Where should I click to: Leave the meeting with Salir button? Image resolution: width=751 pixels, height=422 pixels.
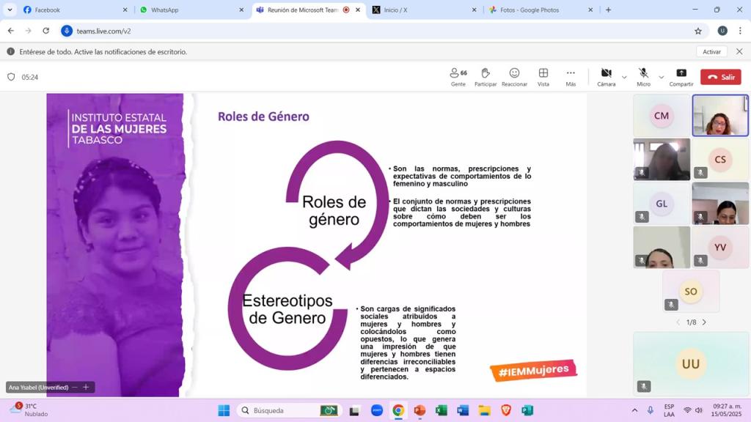720,77
